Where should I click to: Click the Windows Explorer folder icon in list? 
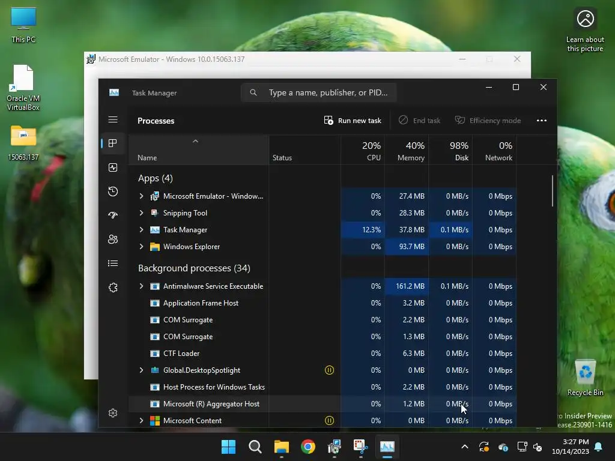(x=155, y=247)
